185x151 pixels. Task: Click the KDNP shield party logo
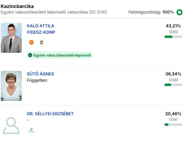tap(41, 42)
